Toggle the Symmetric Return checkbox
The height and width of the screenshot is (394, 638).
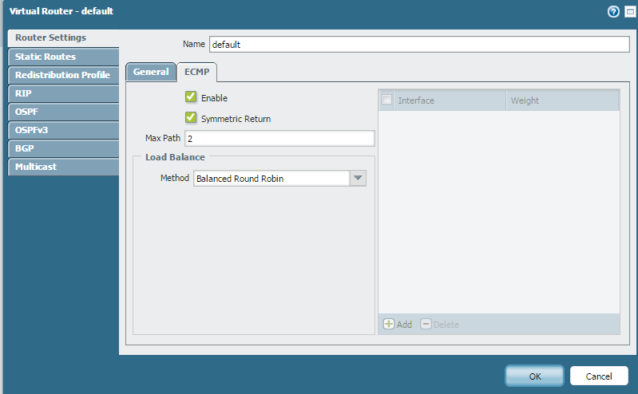coord(191,117)
